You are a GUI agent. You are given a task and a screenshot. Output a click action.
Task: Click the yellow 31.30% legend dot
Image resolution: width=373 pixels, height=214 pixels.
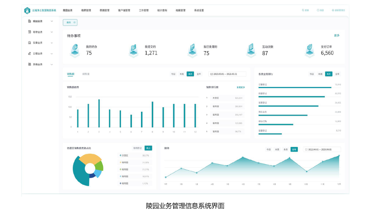click(x=121, y=162)
